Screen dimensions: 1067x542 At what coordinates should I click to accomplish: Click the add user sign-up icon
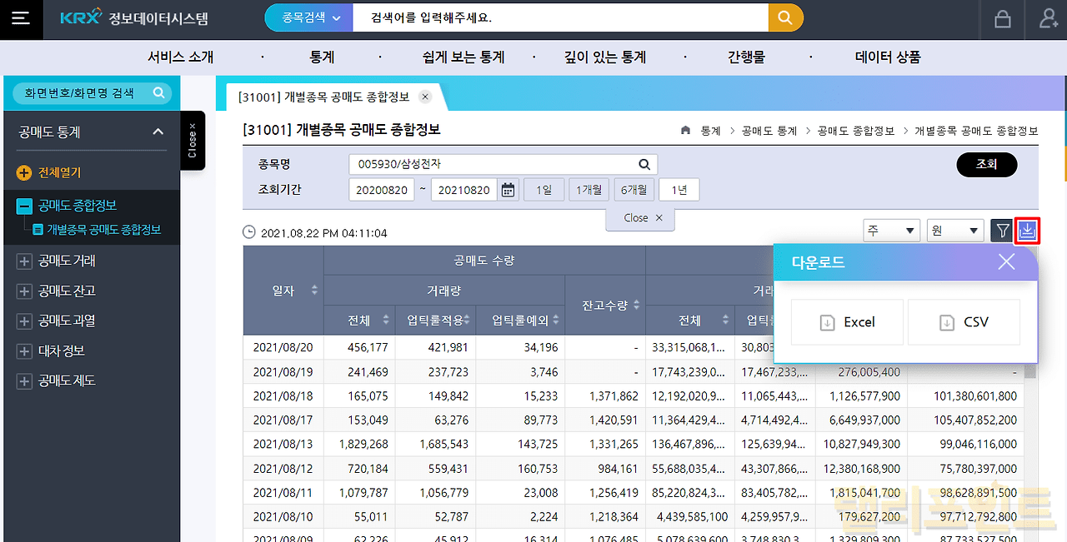[1048, 19]
